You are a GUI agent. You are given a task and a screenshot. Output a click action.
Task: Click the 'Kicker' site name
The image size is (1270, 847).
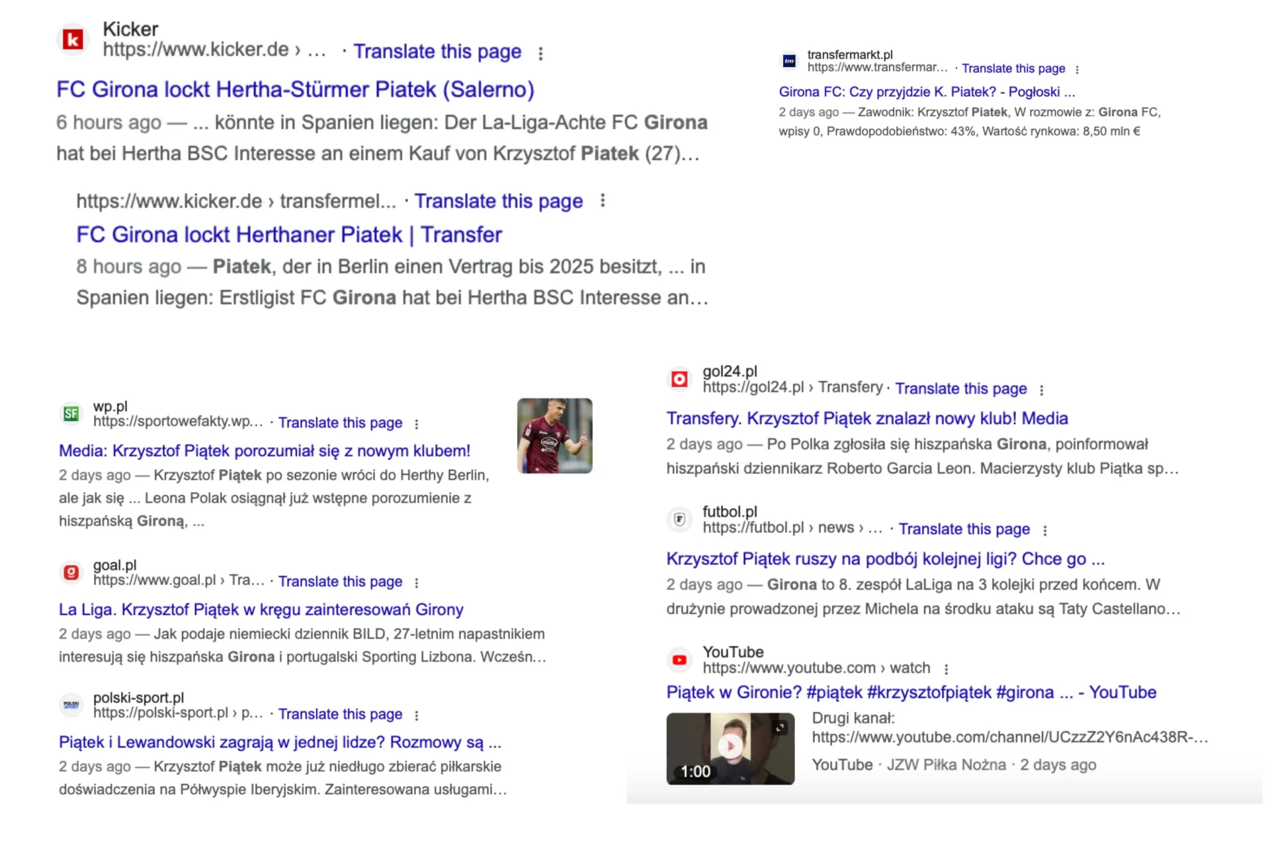tap(130, 29)
